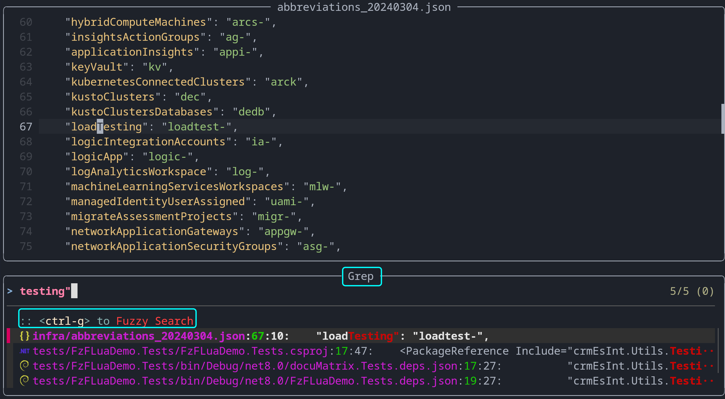
Task: Click the machineLearningServicesWorkspaces key
Action: [x=177, y=186]
